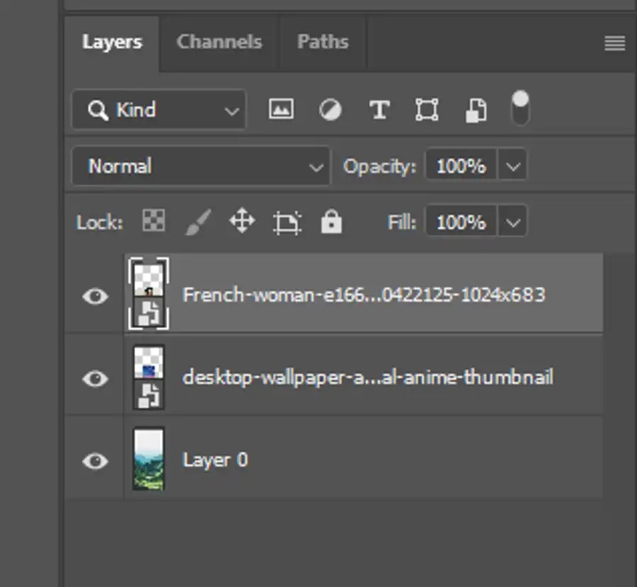Viewport: 637px width, 587px height.
Task: Select the Layer 0 thumbnail
Action: (x=149, y=459)
